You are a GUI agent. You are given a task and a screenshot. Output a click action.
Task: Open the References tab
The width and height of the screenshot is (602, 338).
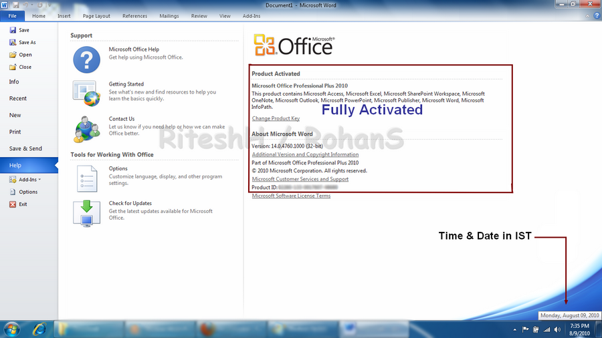coord(134,16)
